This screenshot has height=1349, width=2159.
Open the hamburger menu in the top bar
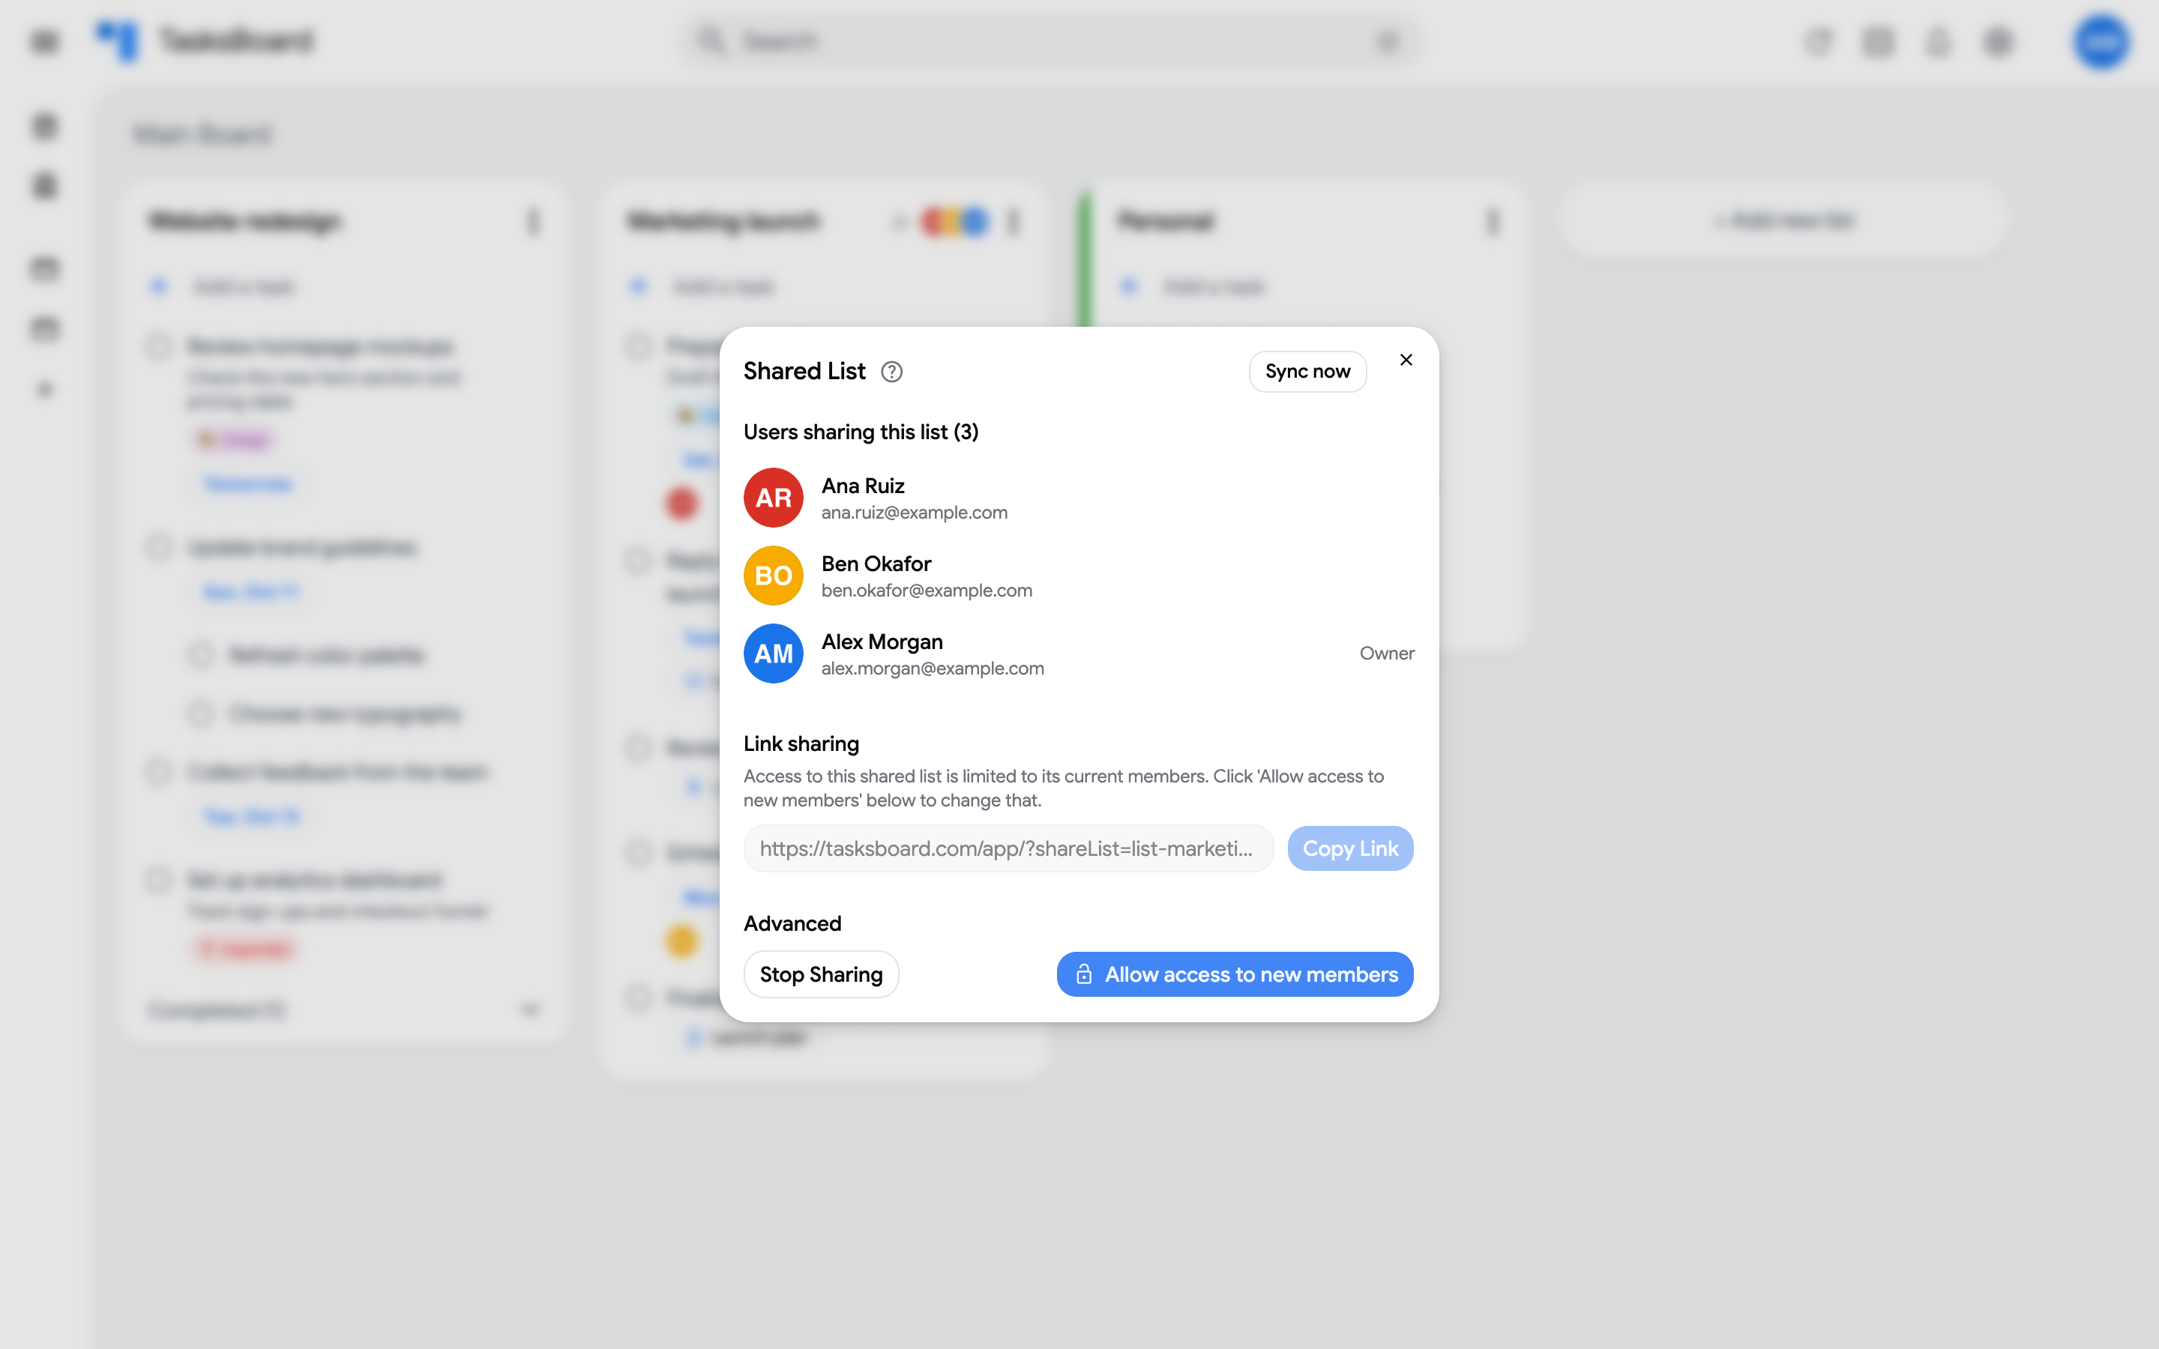[45, 41]
